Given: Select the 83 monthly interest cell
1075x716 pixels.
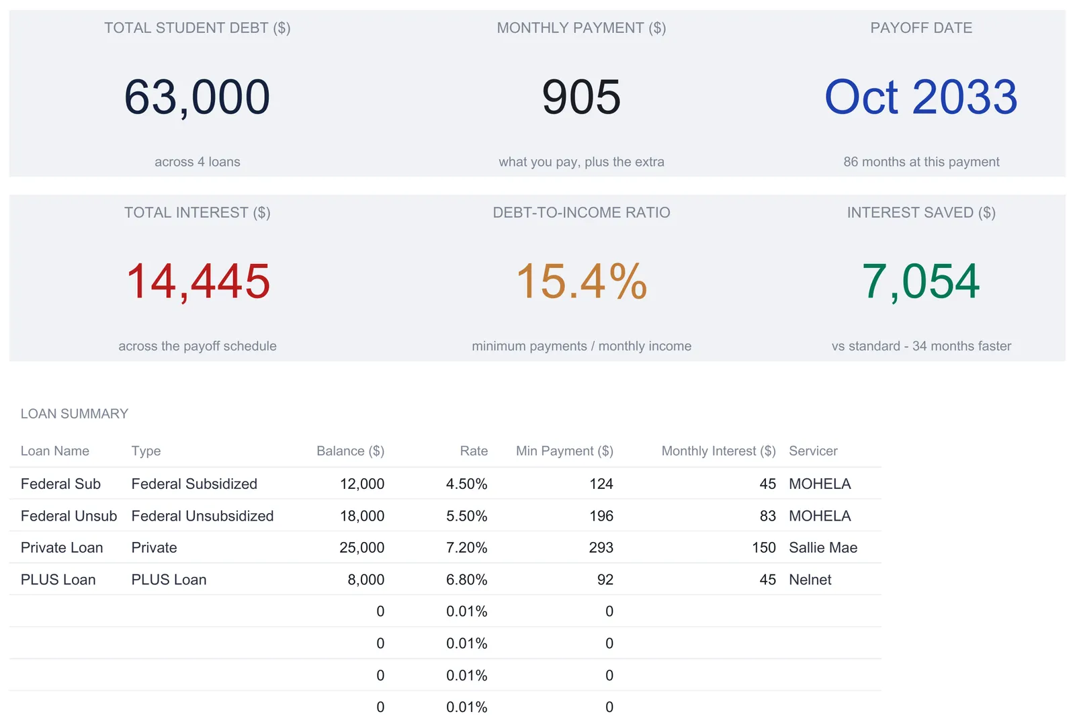Looking at the screenshot, I should click(x=768, y=516).
